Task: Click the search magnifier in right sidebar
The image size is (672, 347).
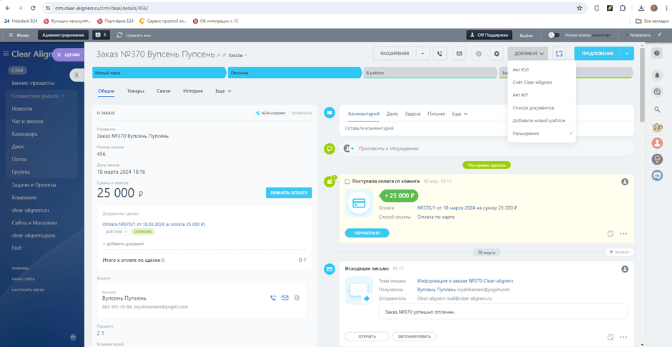Action: coord(657,109)
